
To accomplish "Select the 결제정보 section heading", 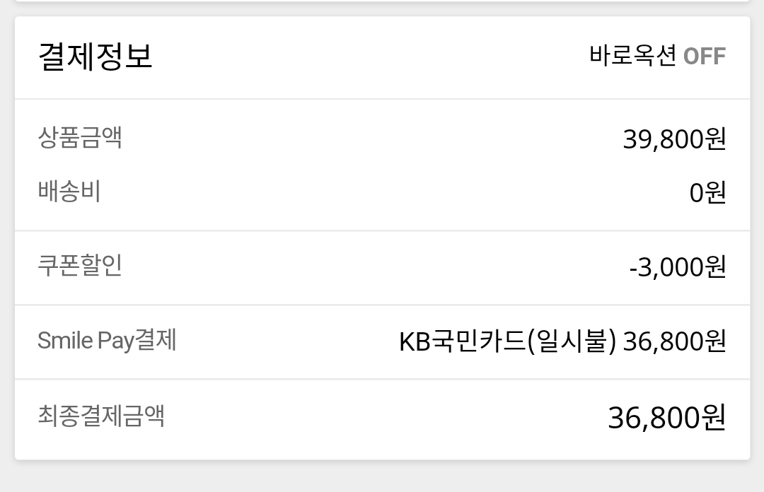I will (95, 56).
